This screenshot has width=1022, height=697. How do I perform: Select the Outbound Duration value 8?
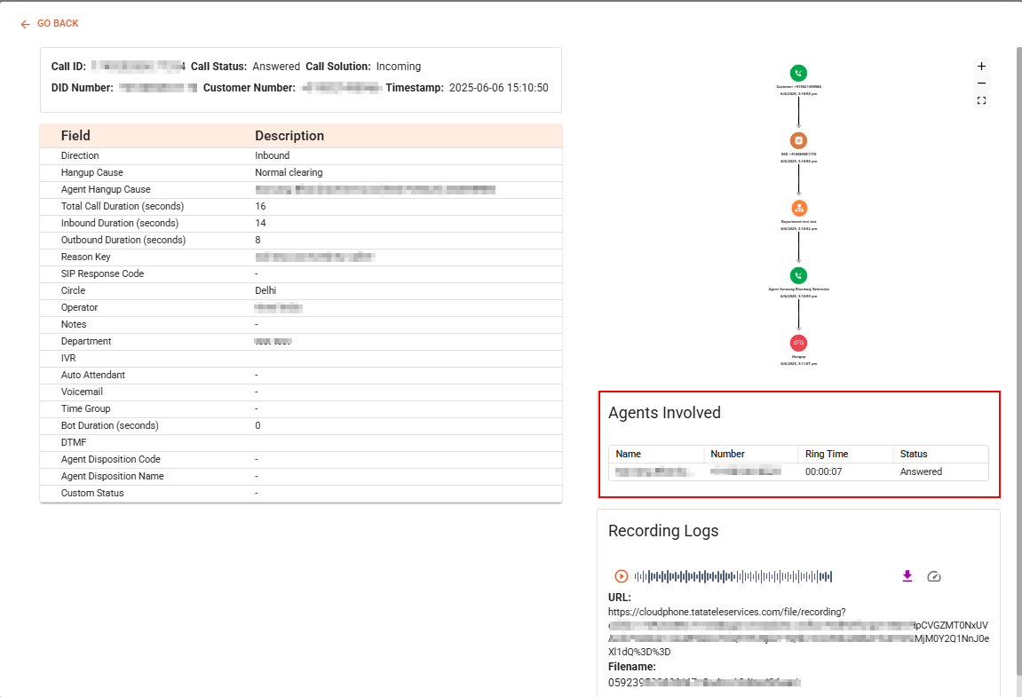pyautogui.click(x=258, y=240)
